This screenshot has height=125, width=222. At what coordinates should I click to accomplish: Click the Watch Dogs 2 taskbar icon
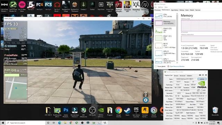pyautogui.click(x=105, y=123)
